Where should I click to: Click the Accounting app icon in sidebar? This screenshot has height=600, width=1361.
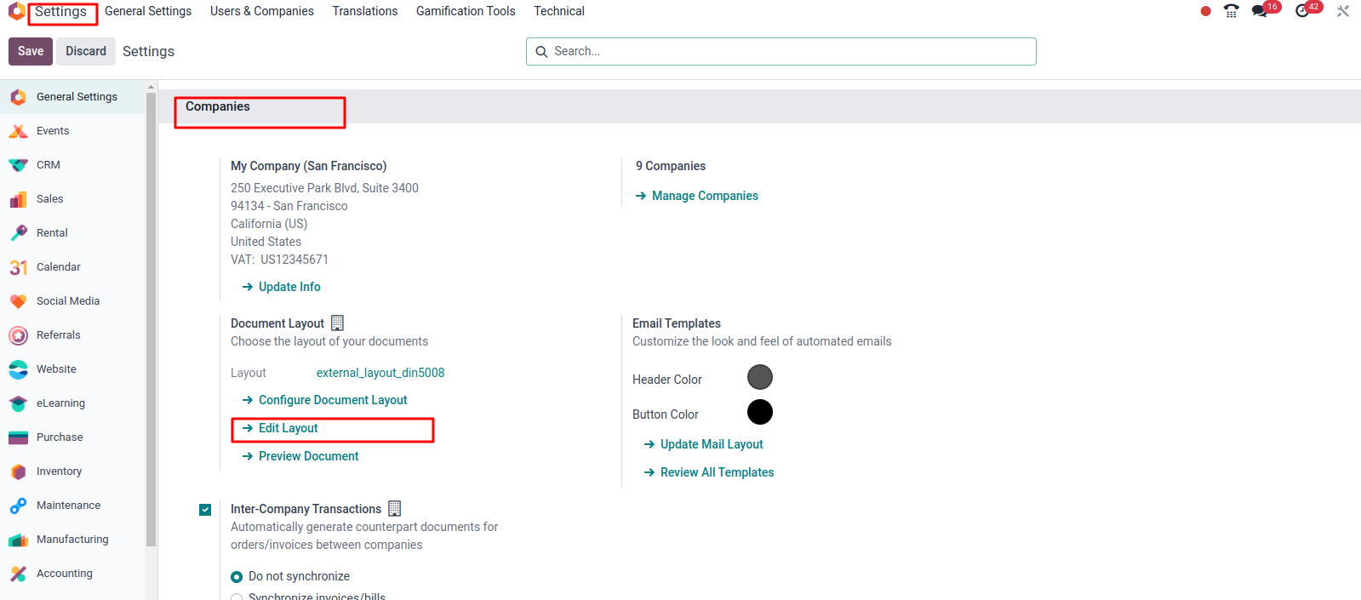(x=18, y=574)
